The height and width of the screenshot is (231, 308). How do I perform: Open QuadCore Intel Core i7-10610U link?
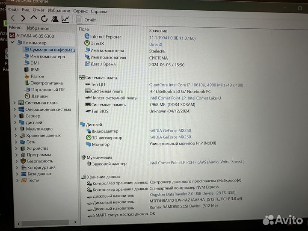(196, 85)
